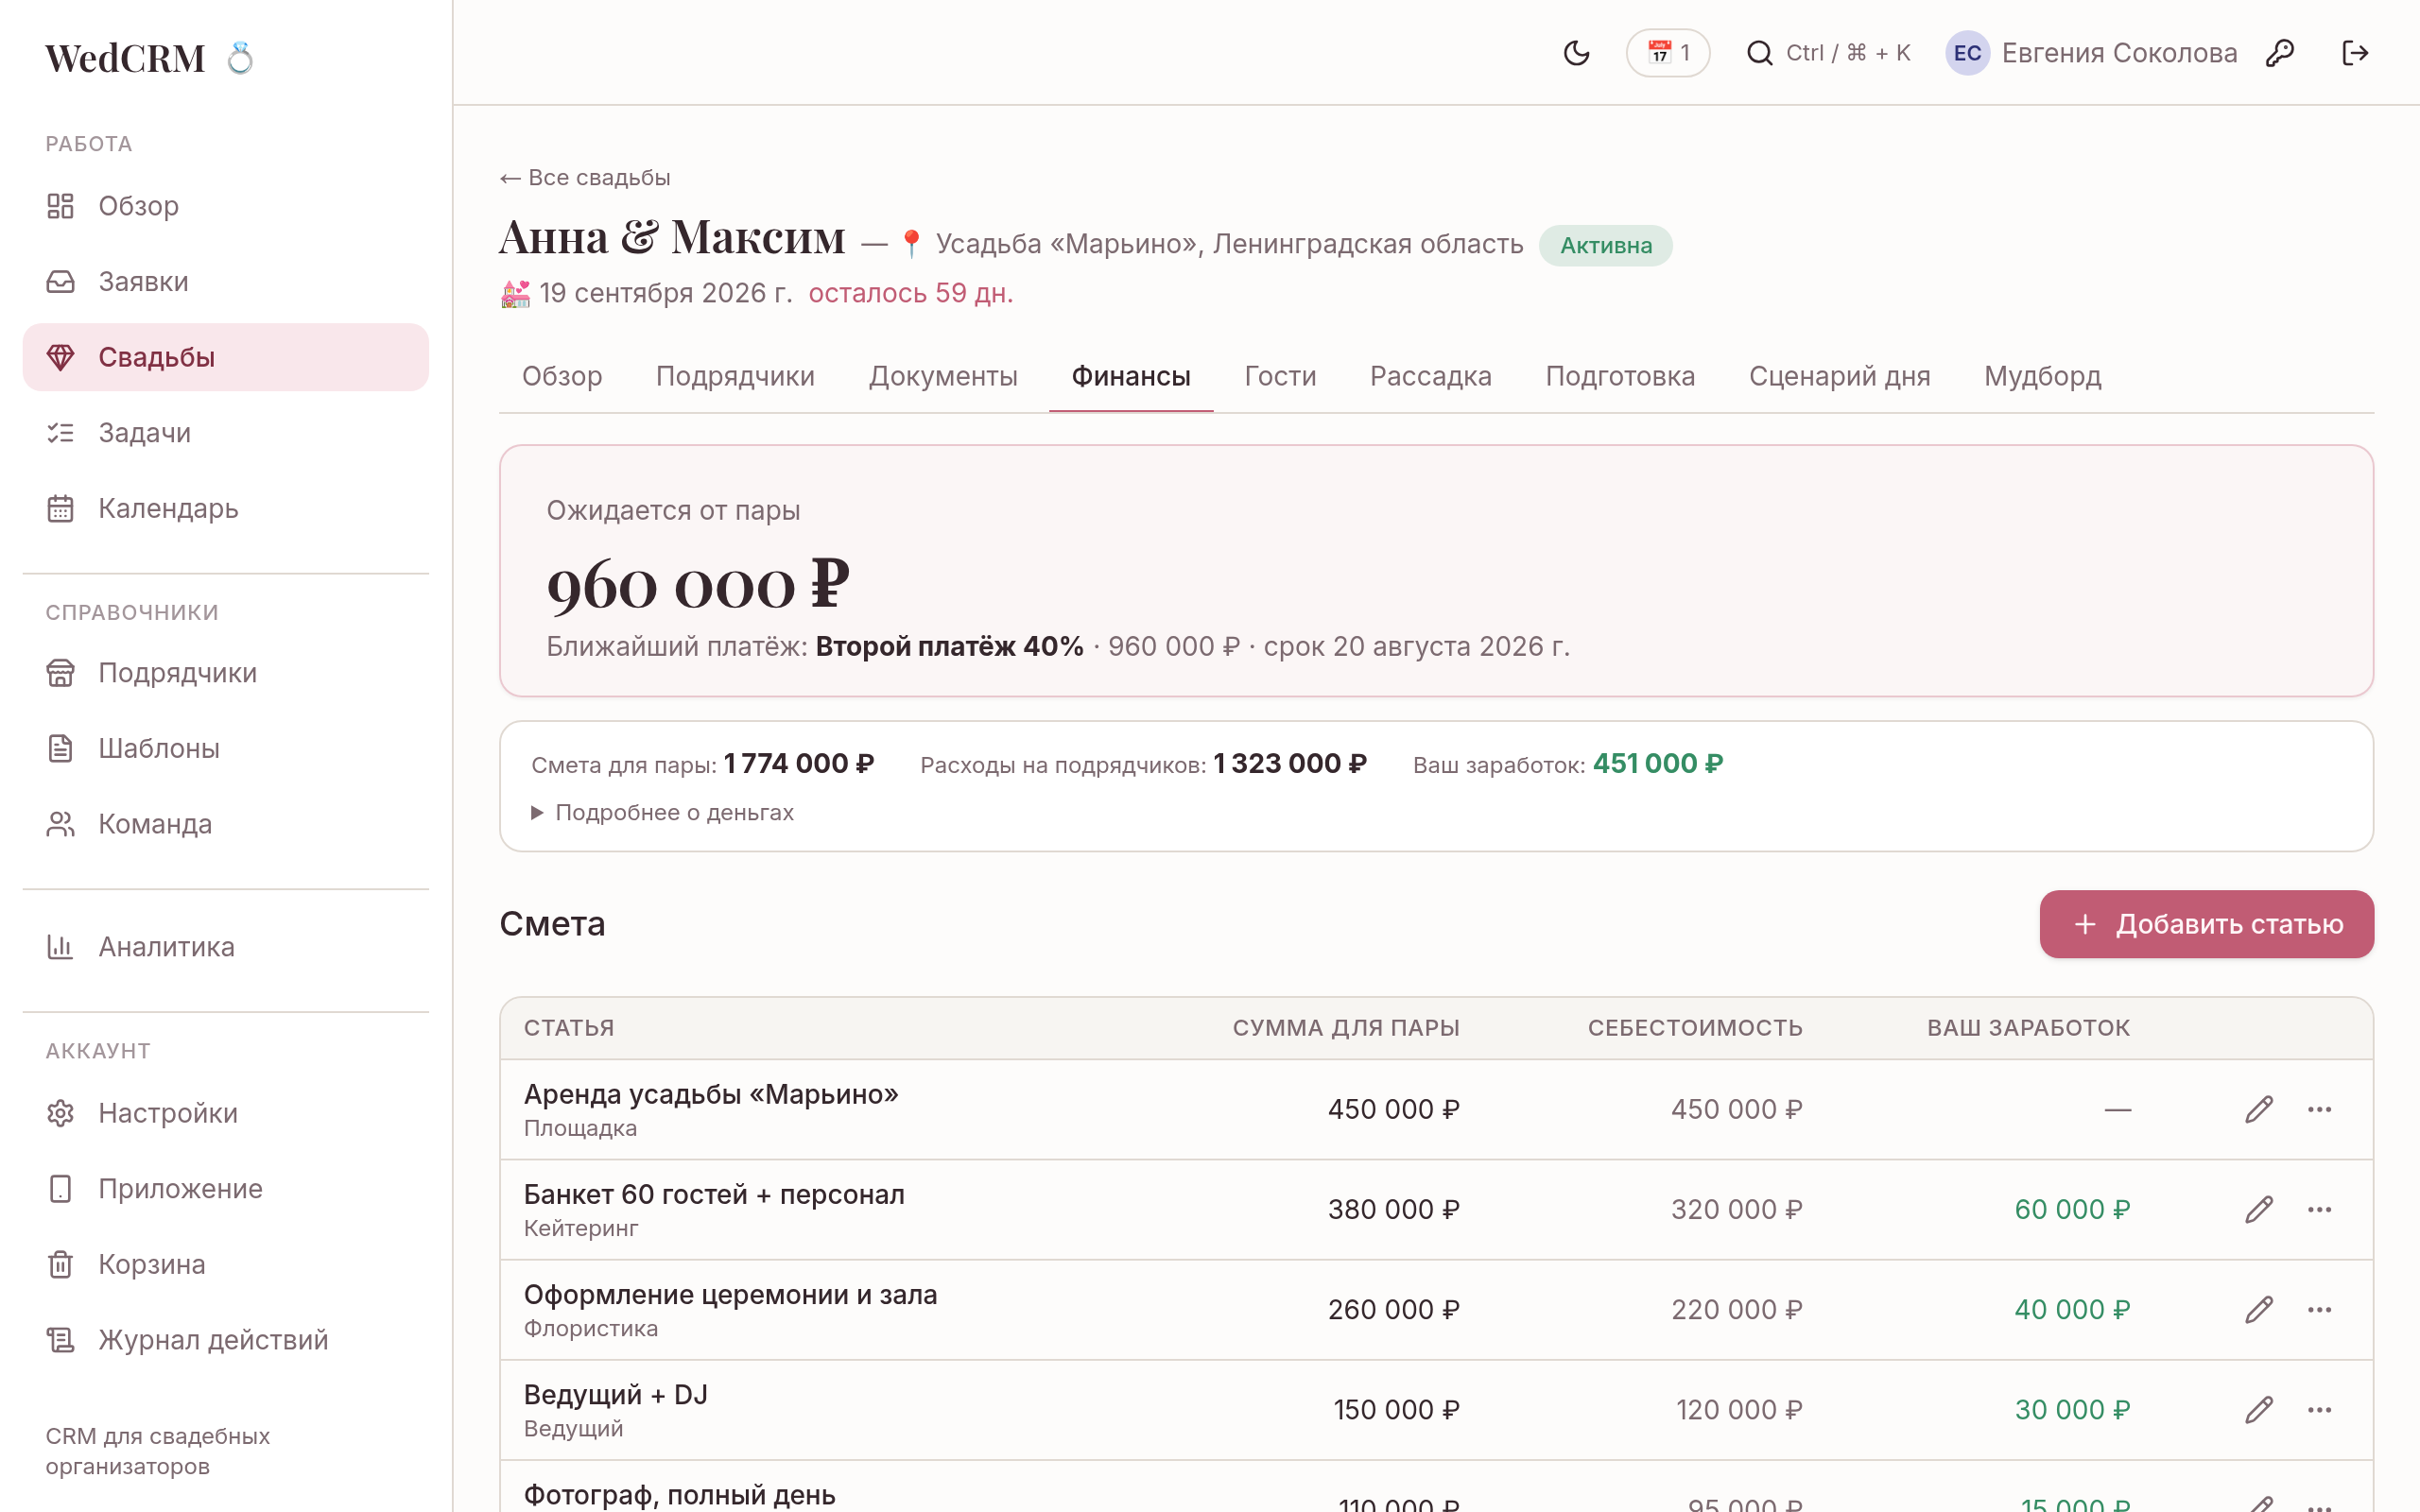Open Заявки in the sidebar
The image size is (2420, 1512).
(226, 282)
